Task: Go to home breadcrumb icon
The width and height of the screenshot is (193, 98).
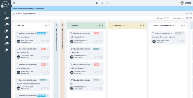Action: (x=14, y=14)
